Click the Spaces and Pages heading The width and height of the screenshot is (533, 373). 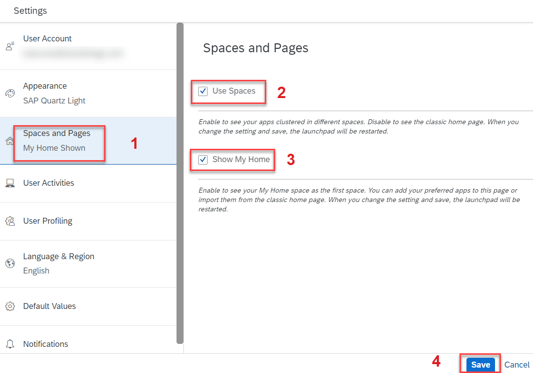point(255,48)
